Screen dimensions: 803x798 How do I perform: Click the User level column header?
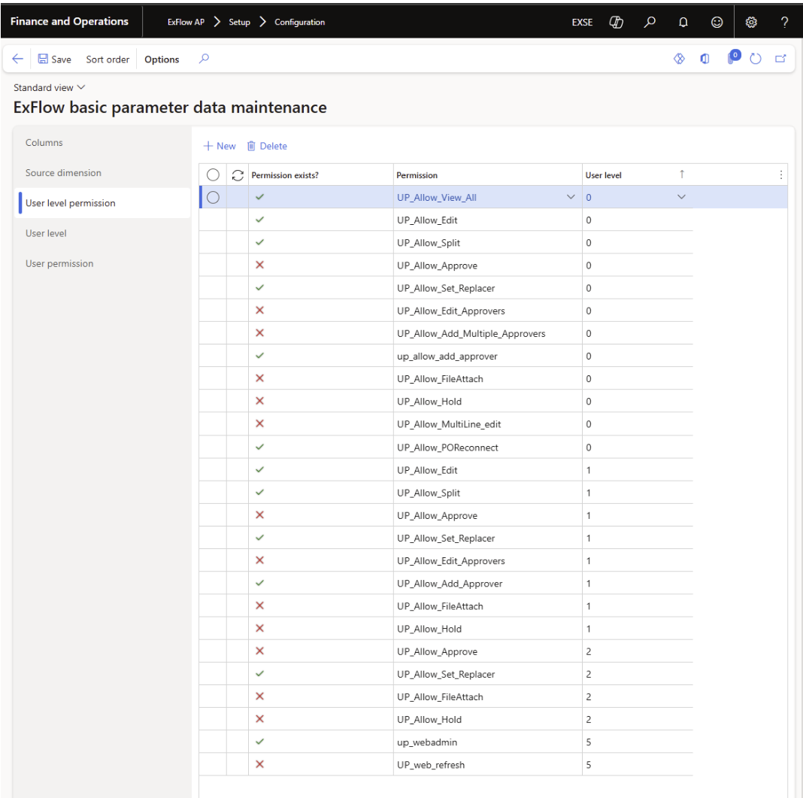[x=603, y=175]
